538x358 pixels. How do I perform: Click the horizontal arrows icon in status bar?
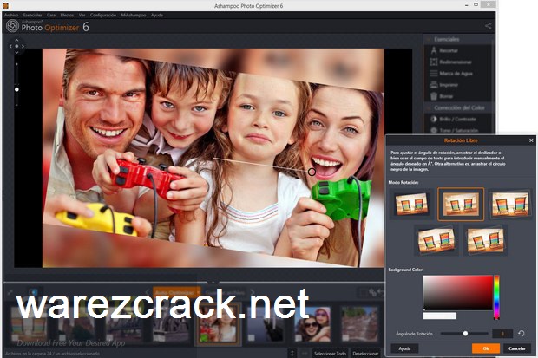pyautogui.click(x=304, y=353)
